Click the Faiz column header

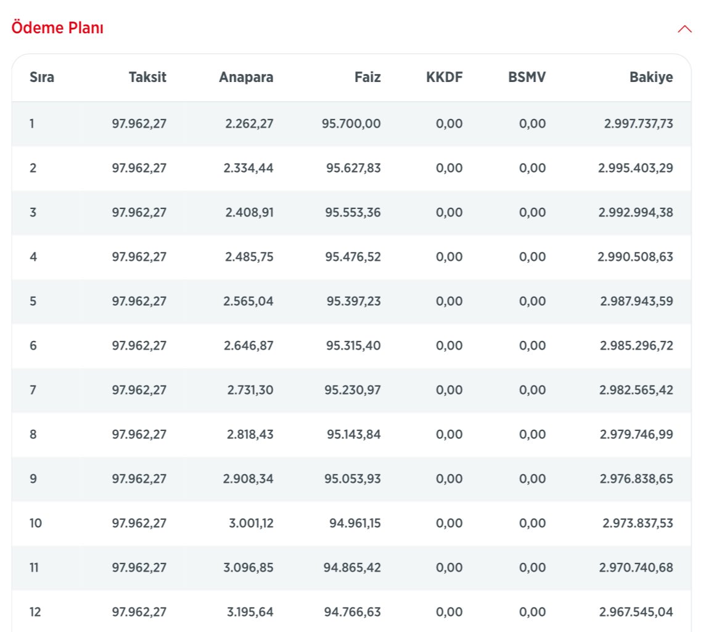(367, 78)
